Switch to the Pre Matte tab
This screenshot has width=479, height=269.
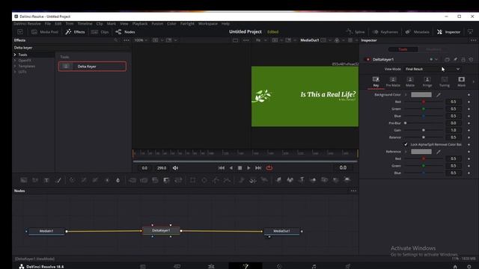coord(393,81)
